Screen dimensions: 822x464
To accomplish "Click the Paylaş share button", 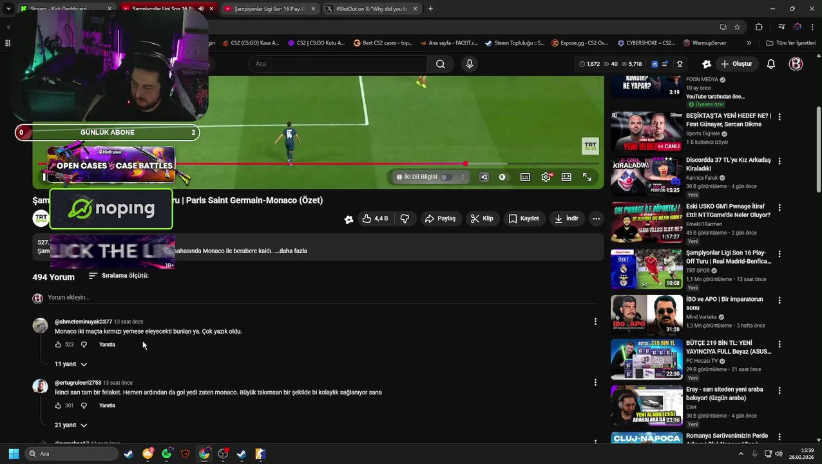I will [440, 218].
